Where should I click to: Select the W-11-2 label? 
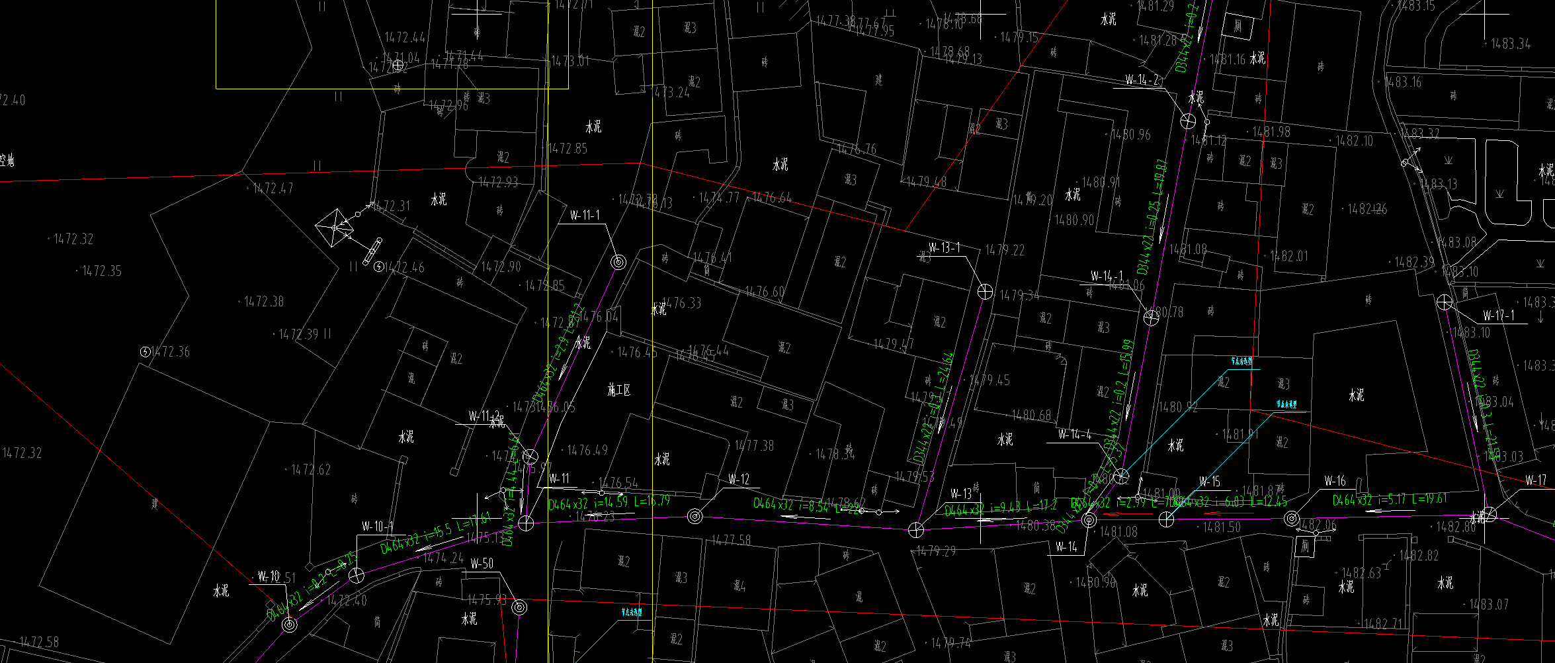[x=484, y=416]
